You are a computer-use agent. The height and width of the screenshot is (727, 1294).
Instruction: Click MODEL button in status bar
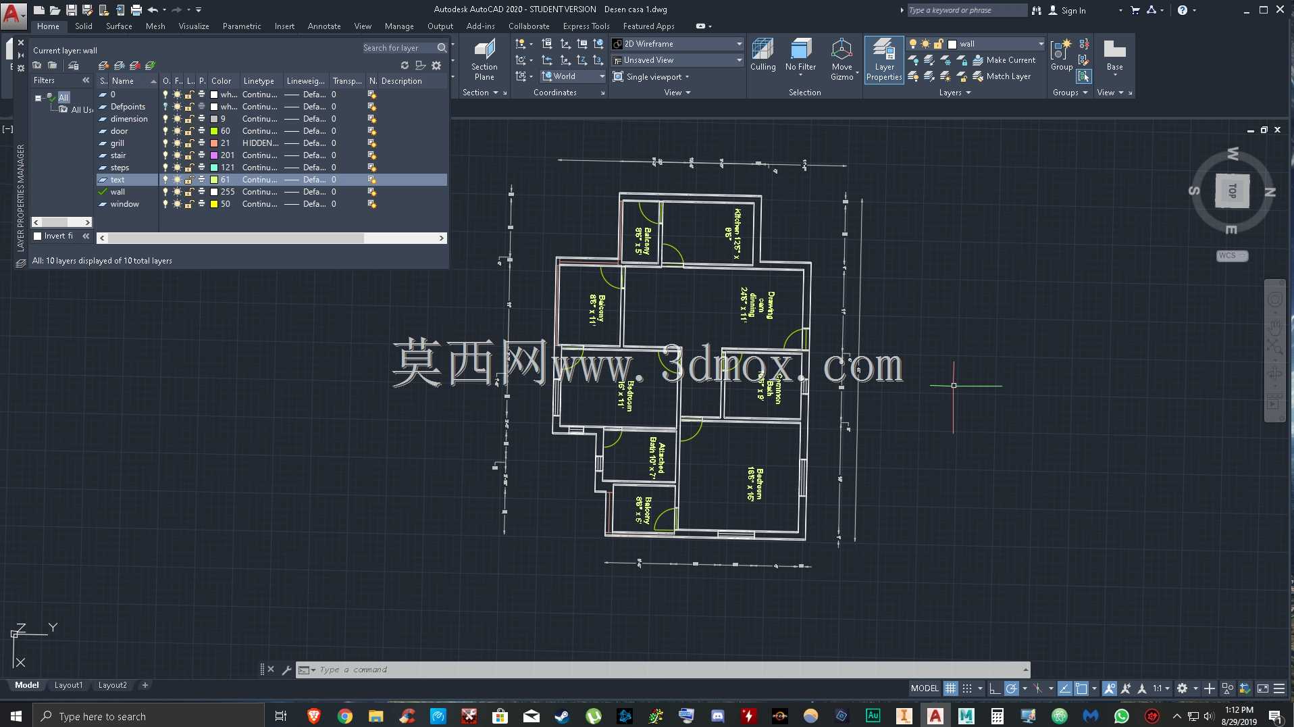924,688
